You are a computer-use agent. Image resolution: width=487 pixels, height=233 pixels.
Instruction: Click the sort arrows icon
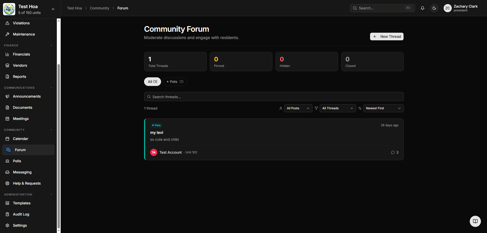[x=360, y=108]
